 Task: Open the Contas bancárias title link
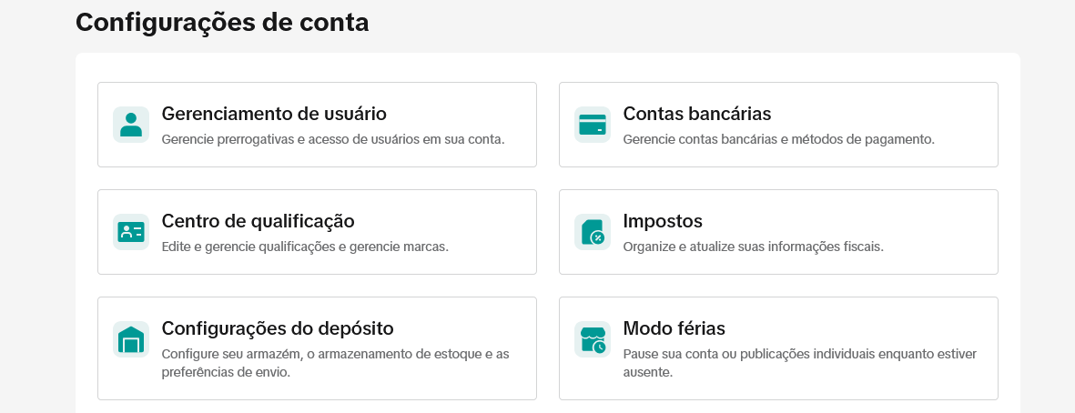click(696, 114)
